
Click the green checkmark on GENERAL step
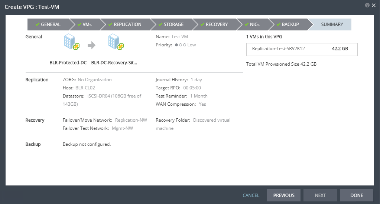(37, 24)
